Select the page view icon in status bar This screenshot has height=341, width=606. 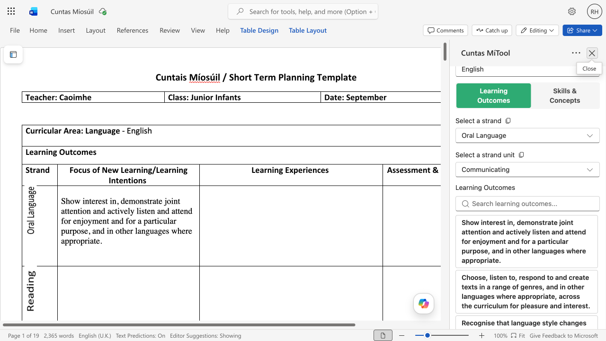pos(383,335)
